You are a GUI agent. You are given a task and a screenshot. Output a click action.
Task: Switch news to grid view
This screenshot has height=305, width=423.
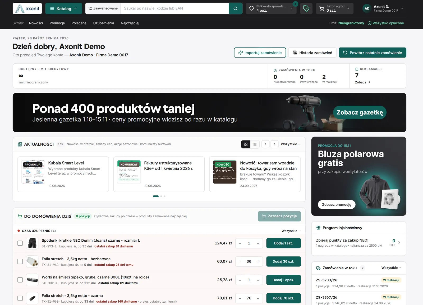(246, 144)
